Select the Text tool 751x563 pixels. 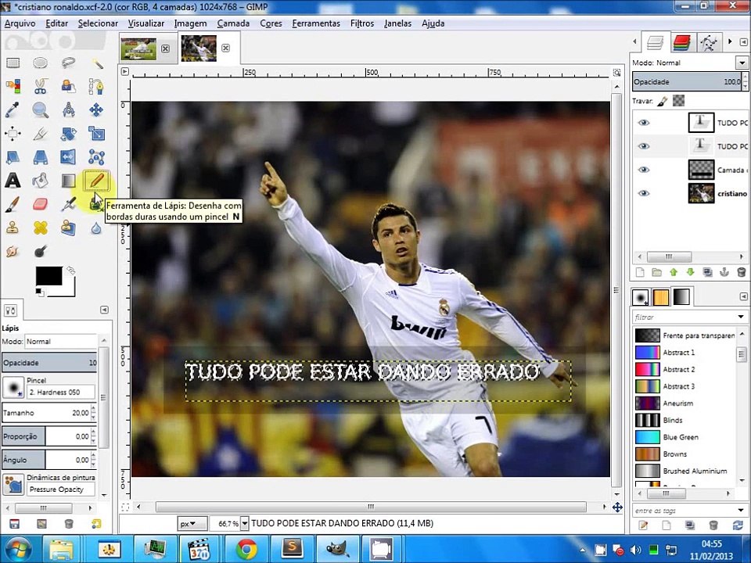[x=13, y=181]
